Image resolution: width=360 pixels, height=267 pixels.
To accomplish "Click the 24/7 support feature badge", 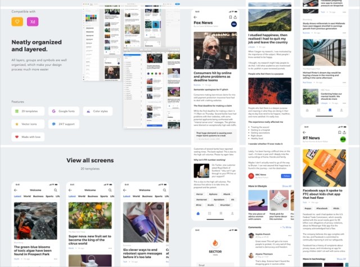I will [64, 124].
